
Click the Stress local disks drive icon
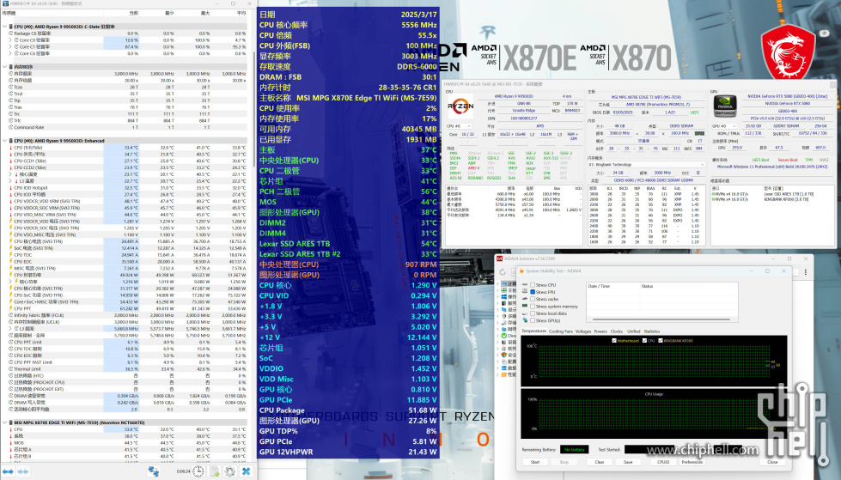point(525,313)
